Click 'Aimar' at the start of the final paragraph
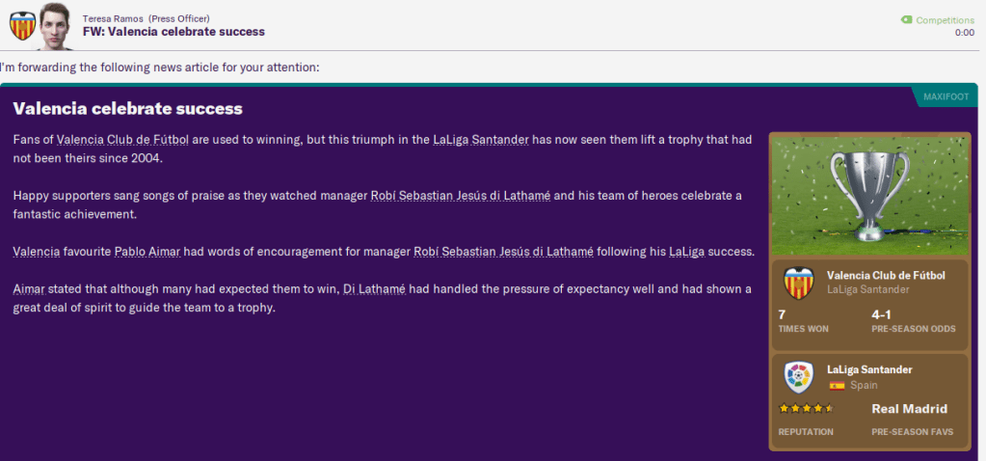This screenshot has height=461, width=986. pos(30,289)
